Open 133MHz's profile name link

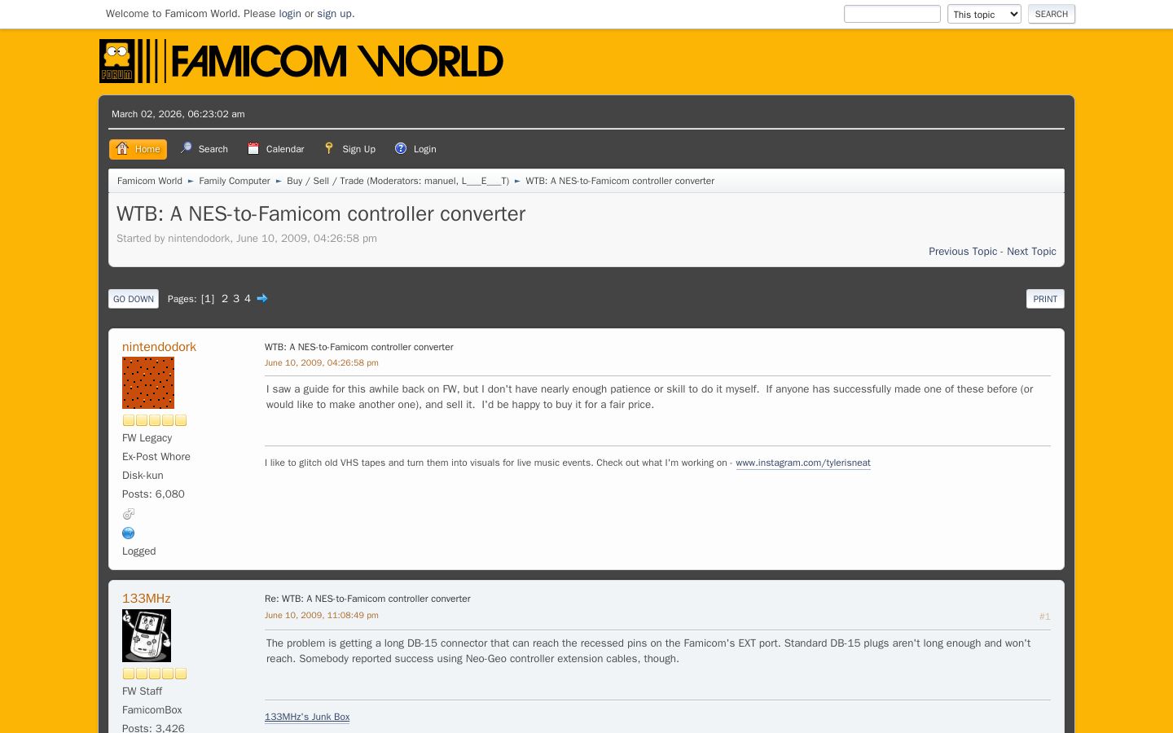147,599
